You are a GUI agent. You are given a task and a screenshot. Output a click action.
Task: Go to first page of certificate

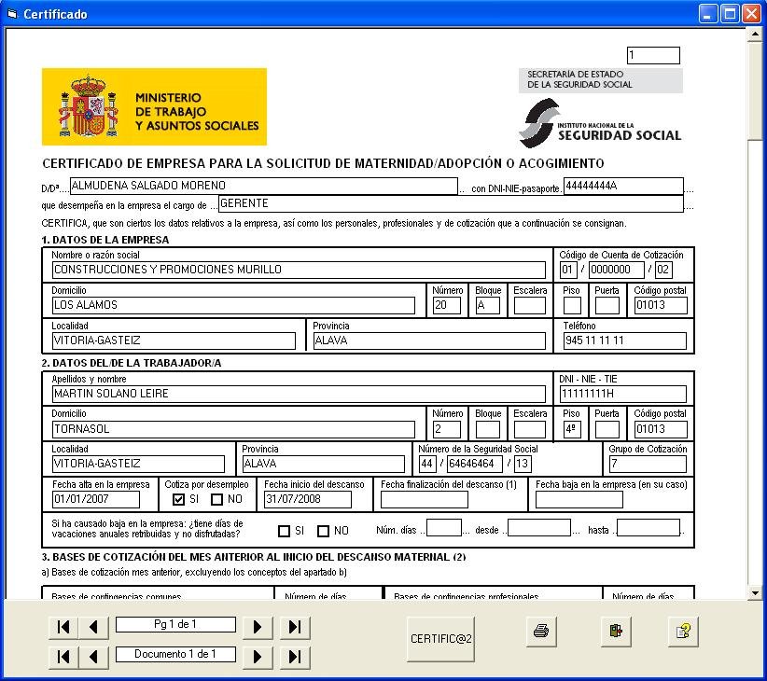[x=63, y=627]
